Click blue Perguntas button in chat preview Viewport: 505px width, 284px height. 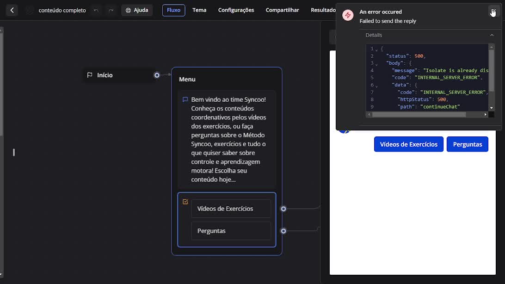pos(467,144)
